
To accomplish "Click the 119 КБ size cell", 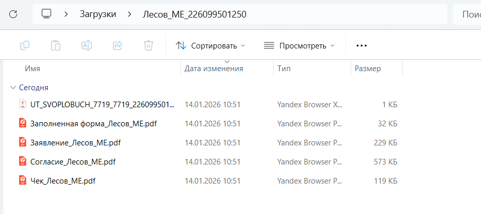I will point(386,180).
